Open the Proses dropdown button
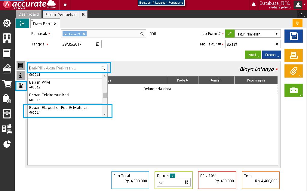307x191 pixels. [x=272, y=55]
